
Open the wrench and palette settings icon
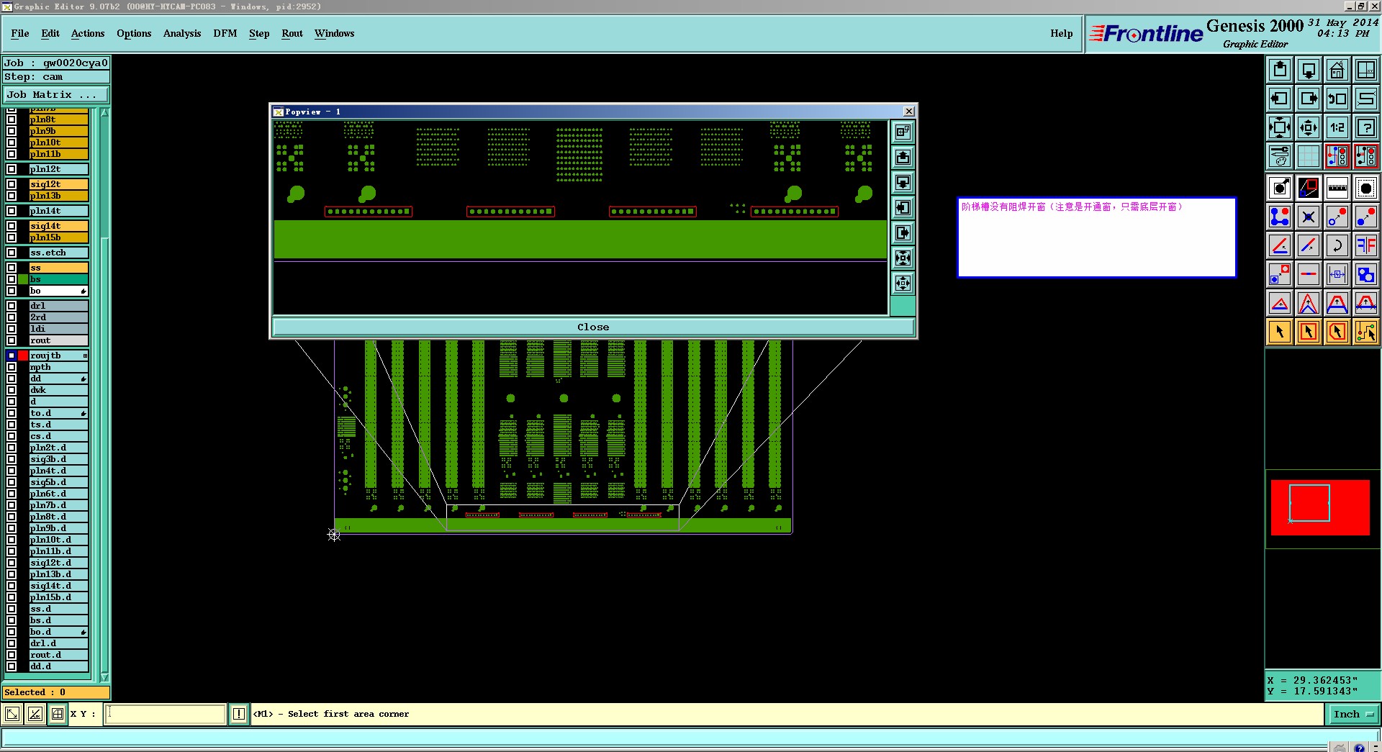pyautogui.click(x=1280, y=156)
